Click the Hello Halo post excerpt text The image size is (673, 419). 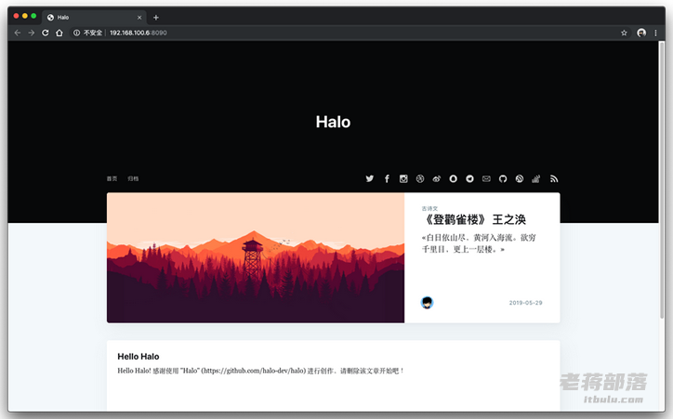pyautogui.click(x=261, y=371)
